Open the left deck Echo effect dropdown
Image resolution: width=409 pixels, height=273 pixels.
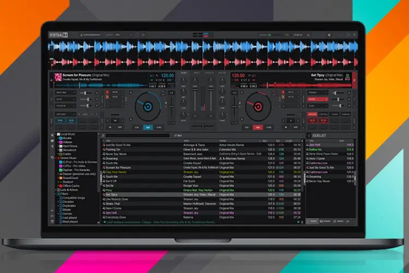point(65,99)
